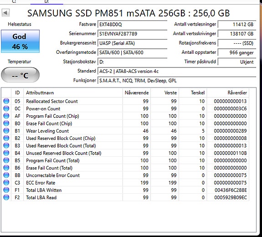Viewport: 262px width, 237px height.
Task: Click the ID column header
Action: [17, 93]
